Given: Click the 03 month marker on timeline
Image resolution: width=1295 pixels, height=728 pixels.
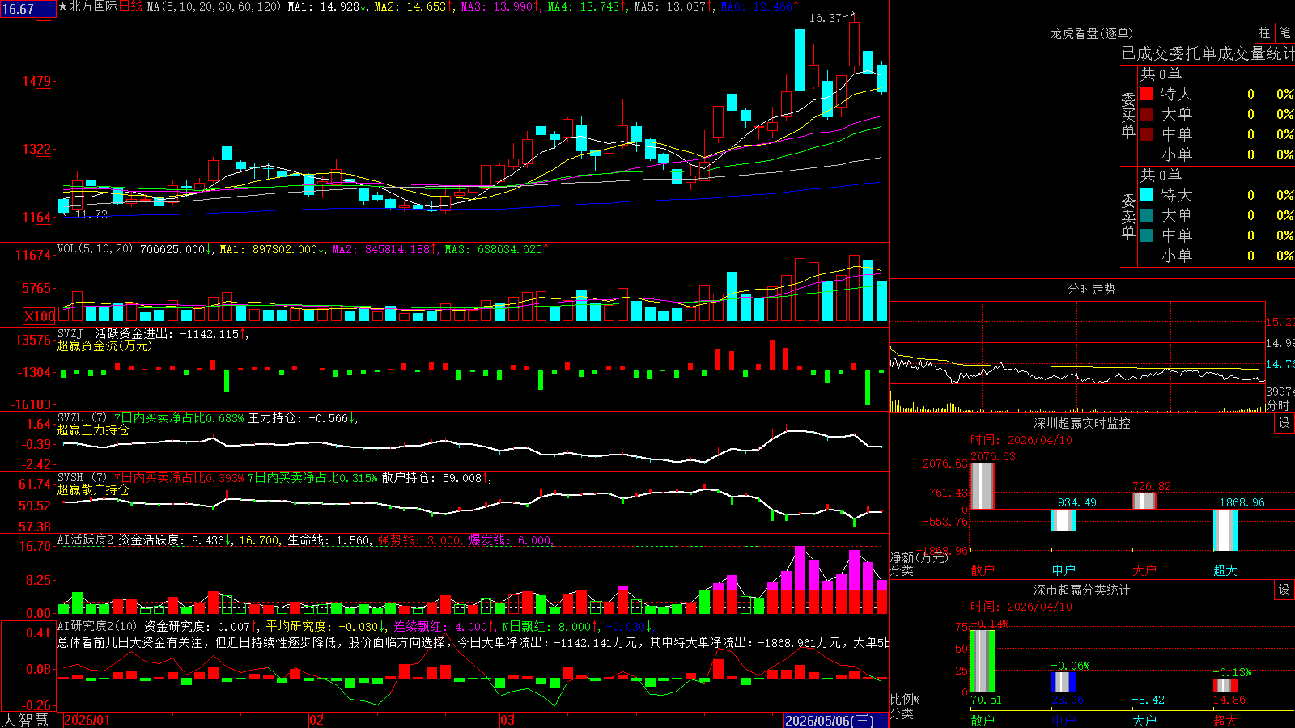Looking at the screenshot, I should click(x=507, y=720).
